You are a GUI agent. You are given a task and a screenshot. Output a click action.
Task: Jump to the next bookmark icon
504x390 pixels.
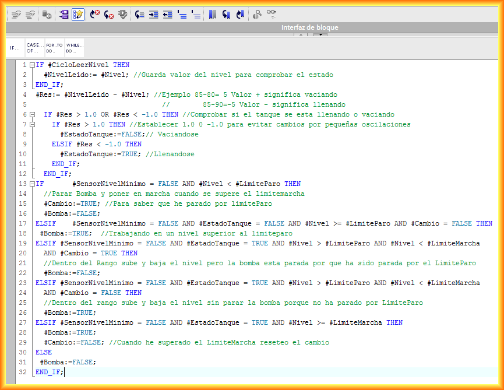(226, 14)
